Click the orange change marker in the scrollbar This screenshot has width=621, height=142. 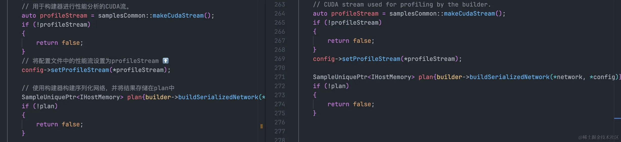[x=261, y=126]
